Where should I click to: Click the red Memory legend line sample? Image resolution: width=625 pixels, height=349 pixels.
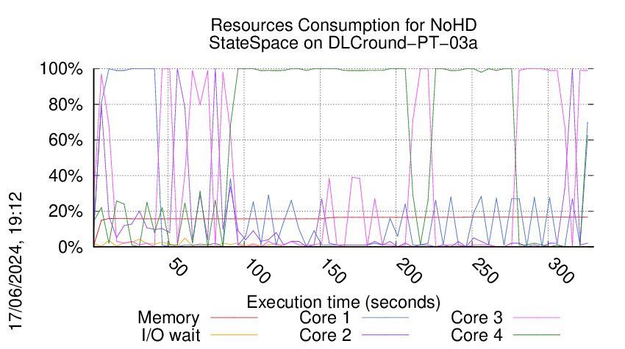(x=234, y=317)
